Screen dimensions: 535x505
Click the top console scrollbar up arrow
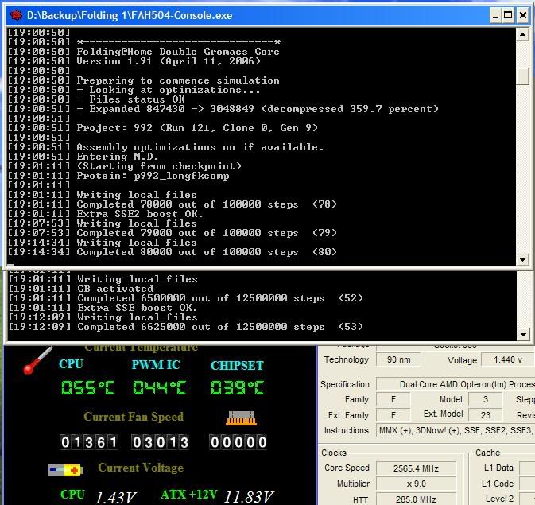[x=522, y=34]
